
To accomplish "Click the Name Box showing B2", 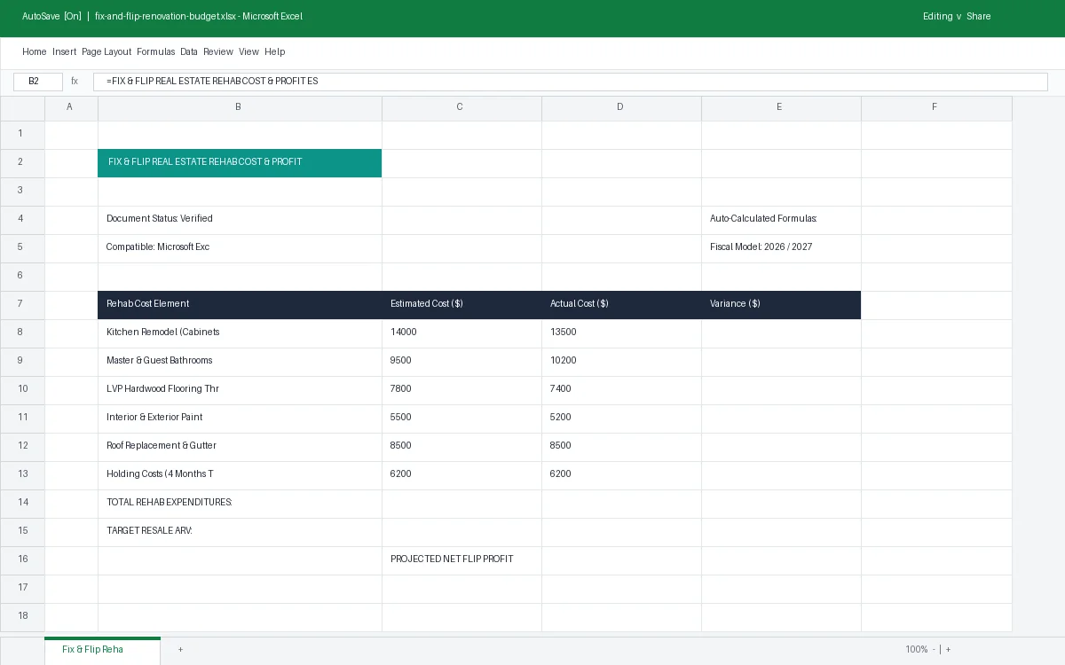I will click(38, 82).
